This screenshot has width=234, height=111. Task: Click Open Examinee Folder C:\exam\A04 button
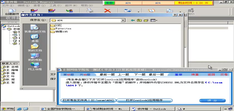(x=88, y=100)
